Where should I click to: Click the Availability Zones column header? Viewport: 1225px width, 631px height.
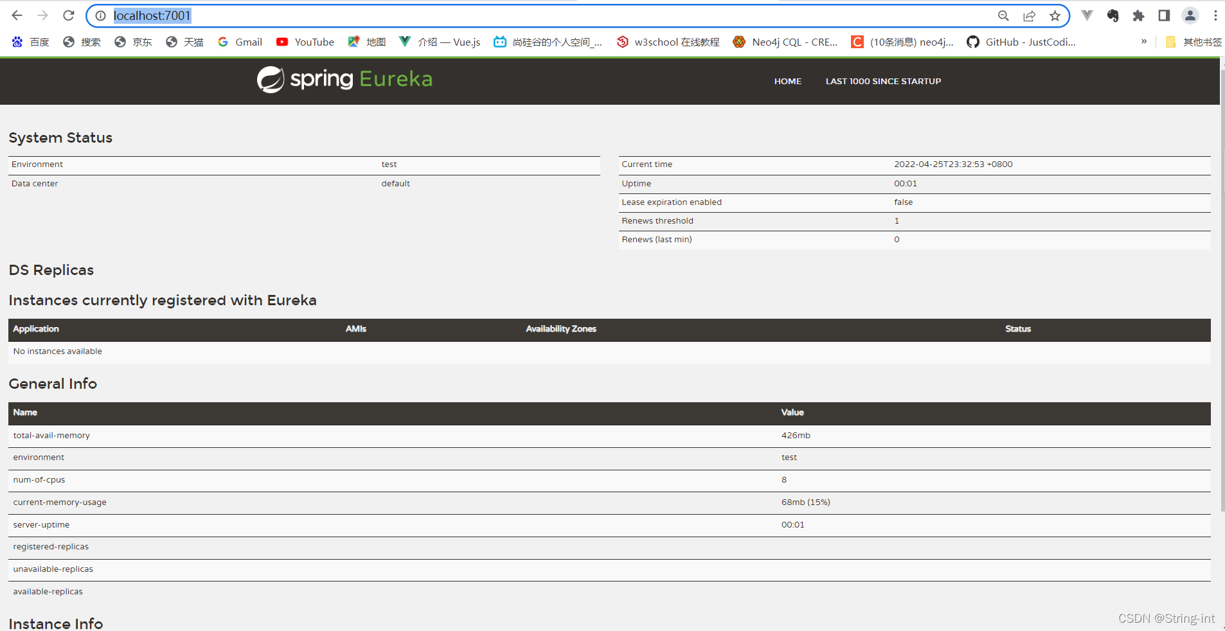[561, 329]
